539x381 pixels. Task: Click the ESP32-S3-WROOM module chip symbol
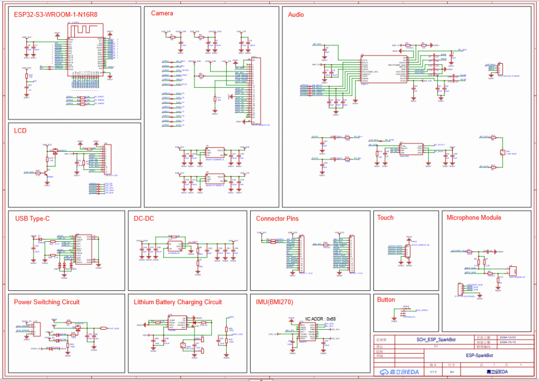pyautogui.click(x=86, y=50)
